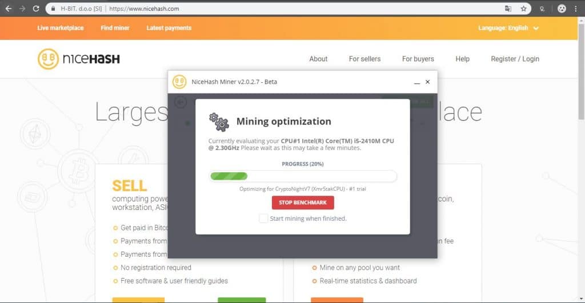Go back using the browser back arrow
Image resolution: width=585 pixels, height=303 pixels.
coord(8,9)
